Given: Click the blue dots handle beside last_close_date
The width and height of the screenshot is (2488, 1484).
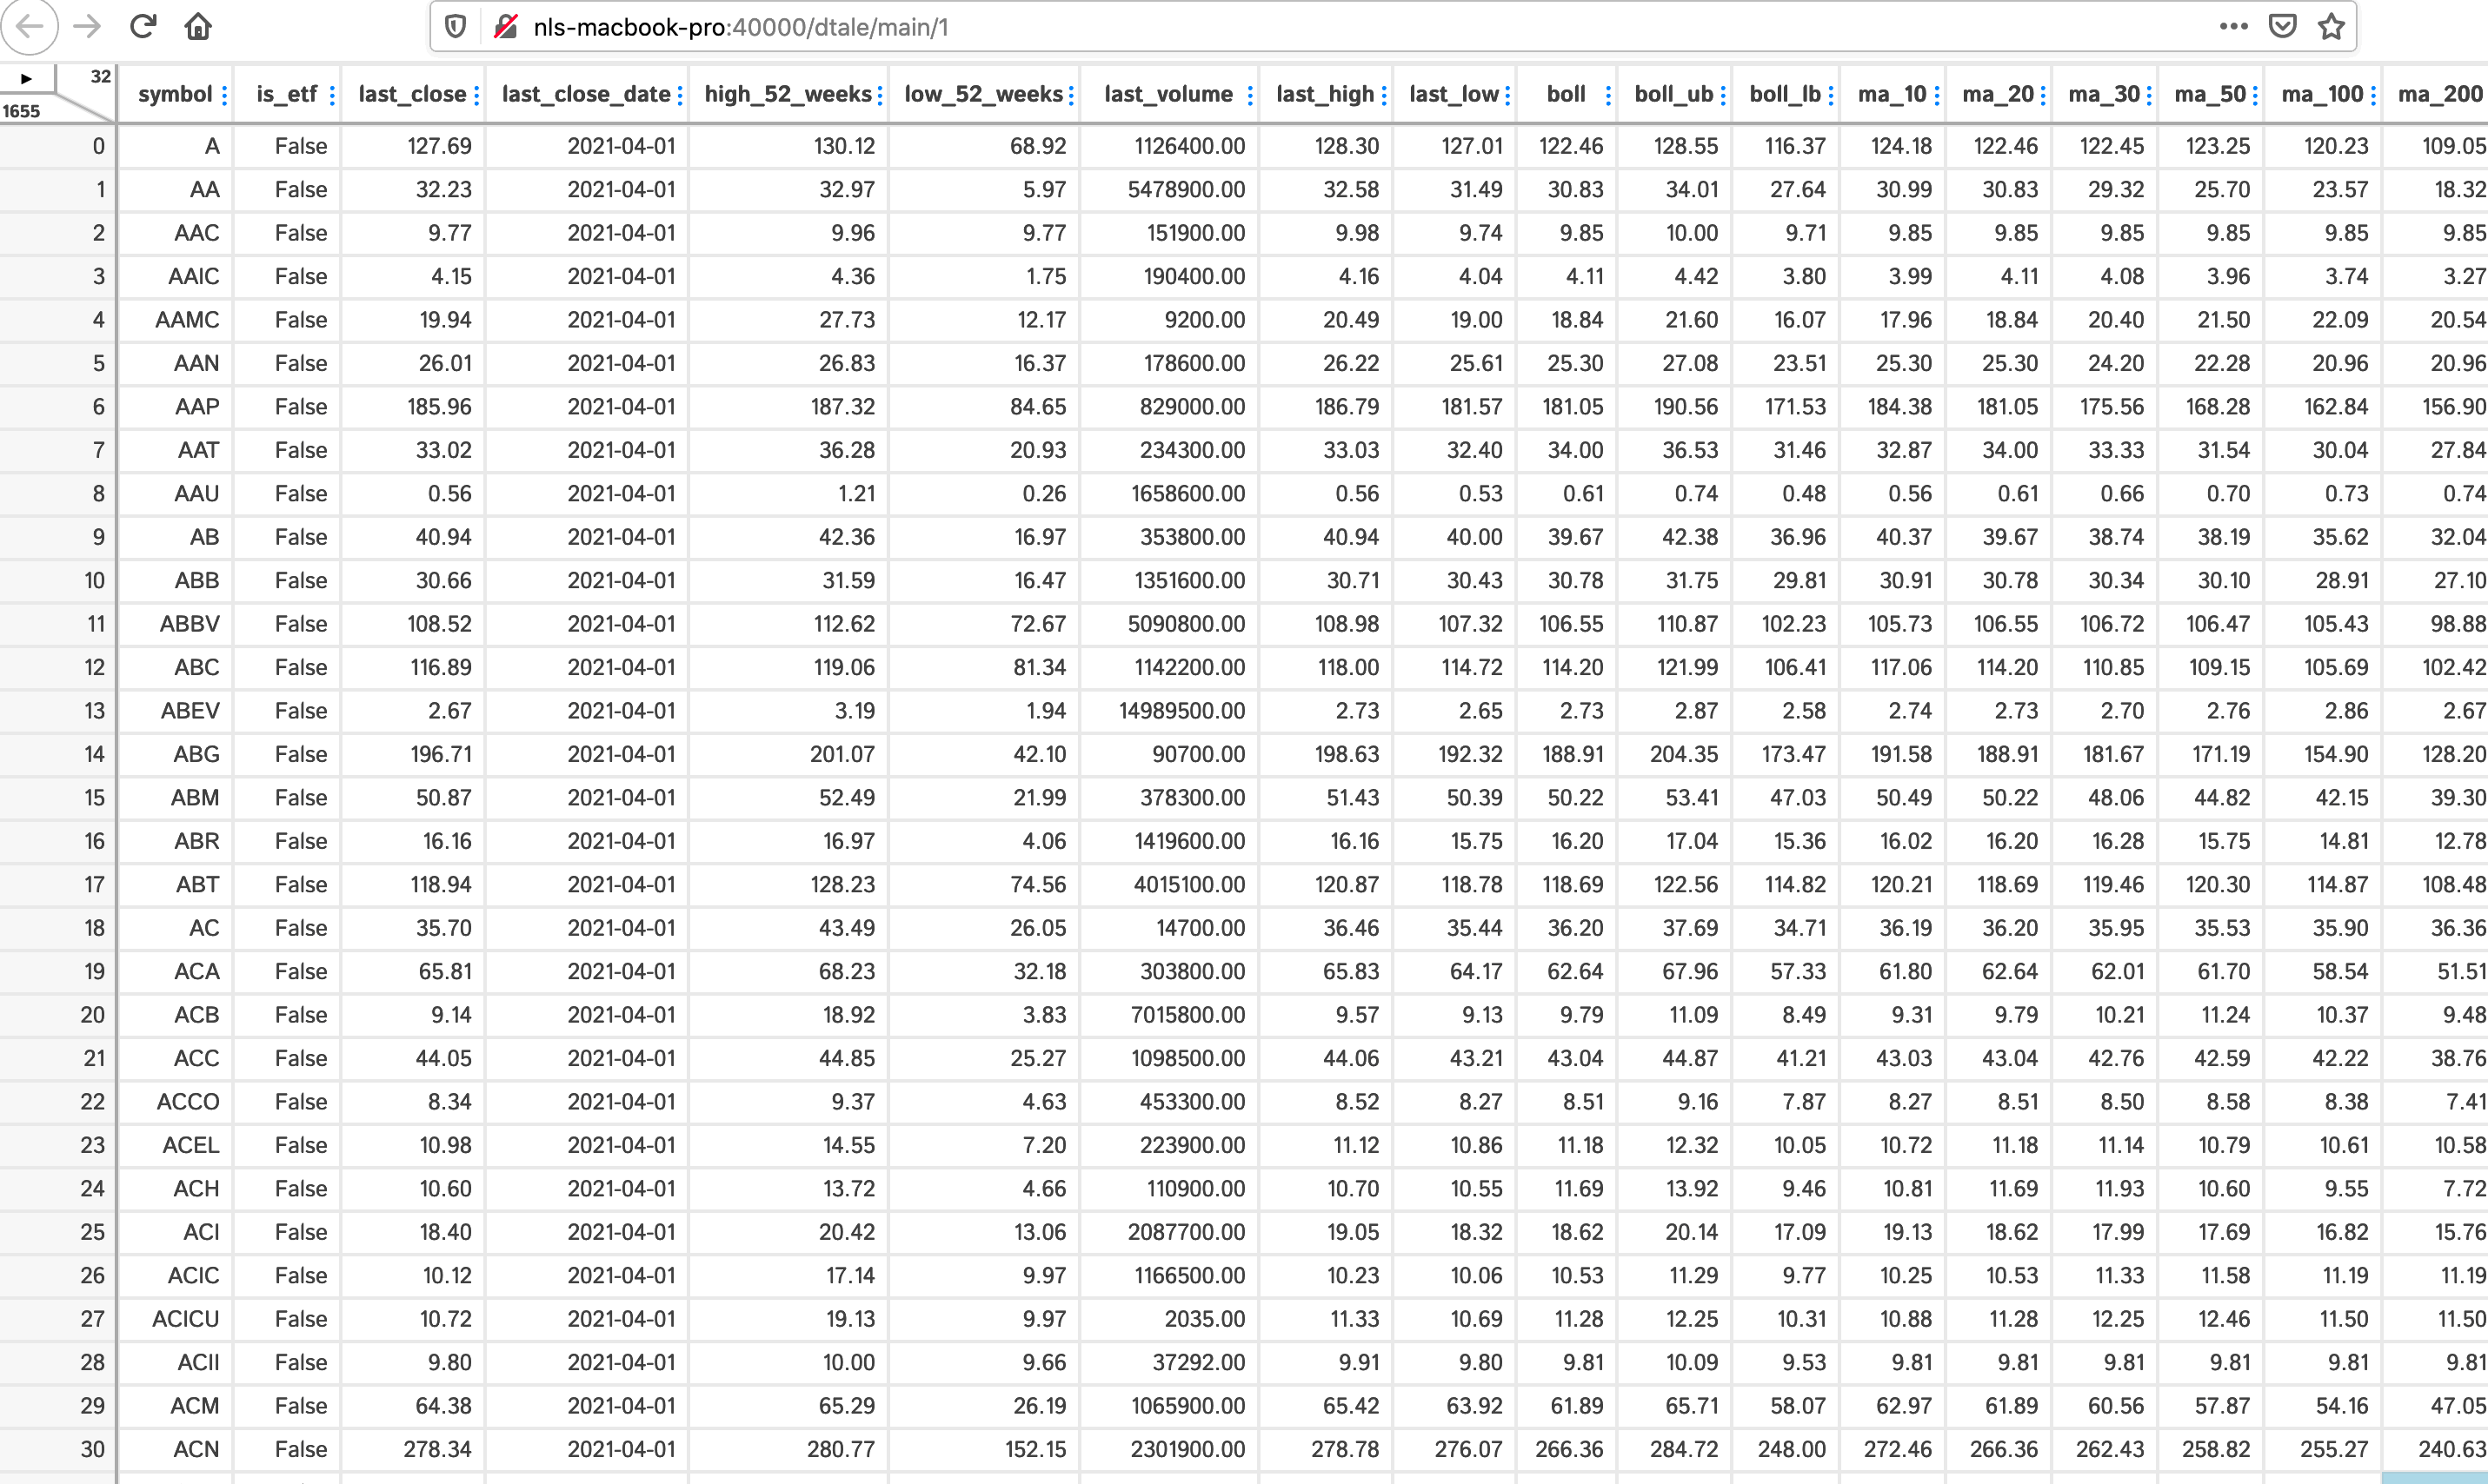Looking at the screenshot, I should pyautogui.click(x=681, y=95).
